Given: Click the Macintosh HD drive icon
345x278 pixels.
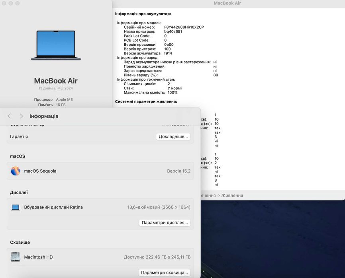Looking at the screenshot, I should pyautogui.click(x=16, y=257).
